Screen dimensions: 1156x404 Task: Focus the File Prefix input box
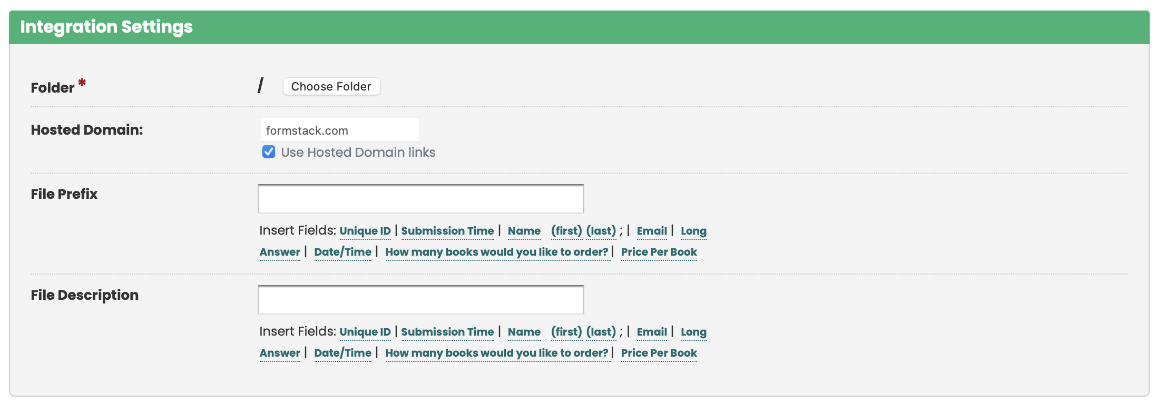pos(420,199)
